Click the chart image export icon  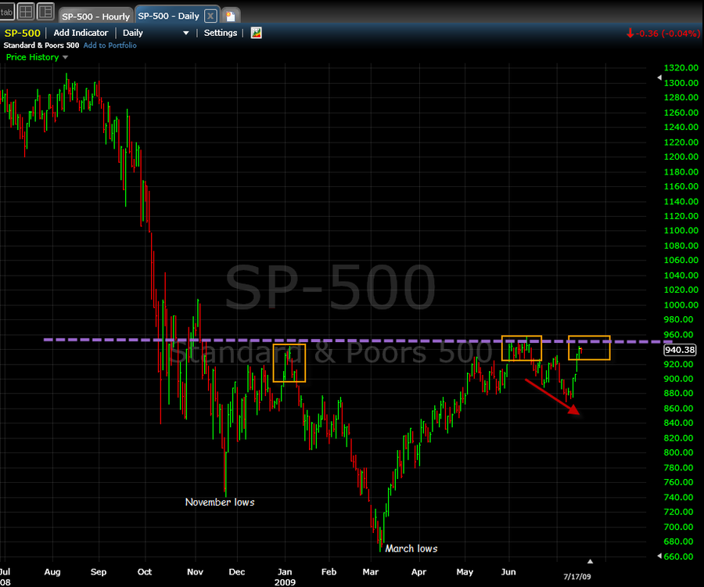(256, 33)
